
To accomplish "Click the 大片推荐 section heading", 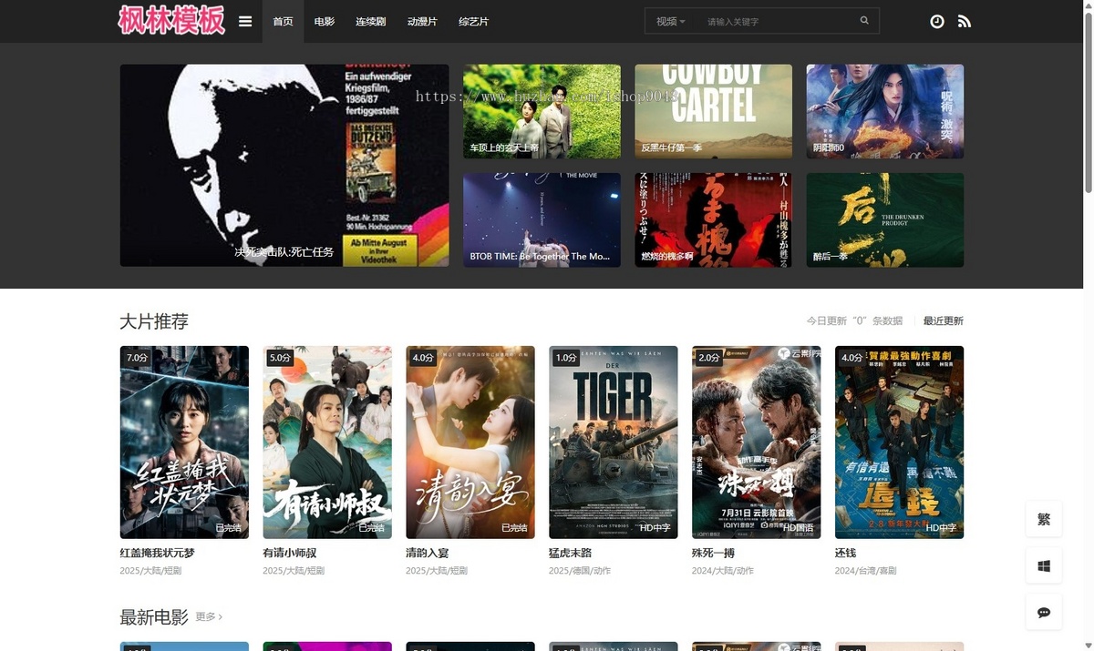I will point(154,321).
